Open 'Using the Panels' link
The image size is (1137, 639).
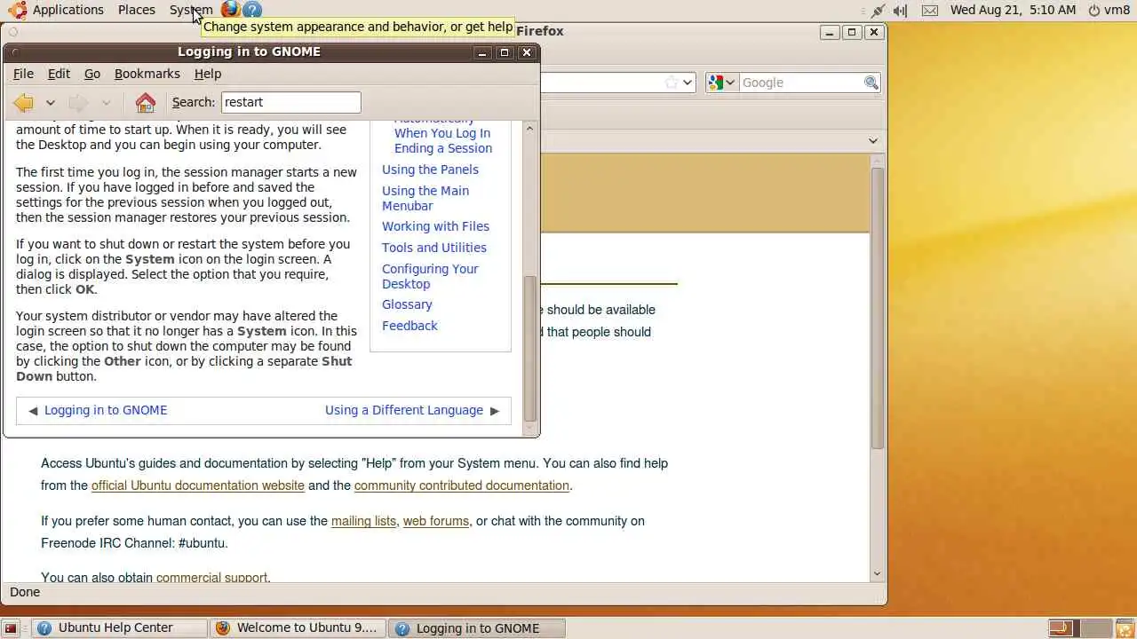[x=430, y=170]
